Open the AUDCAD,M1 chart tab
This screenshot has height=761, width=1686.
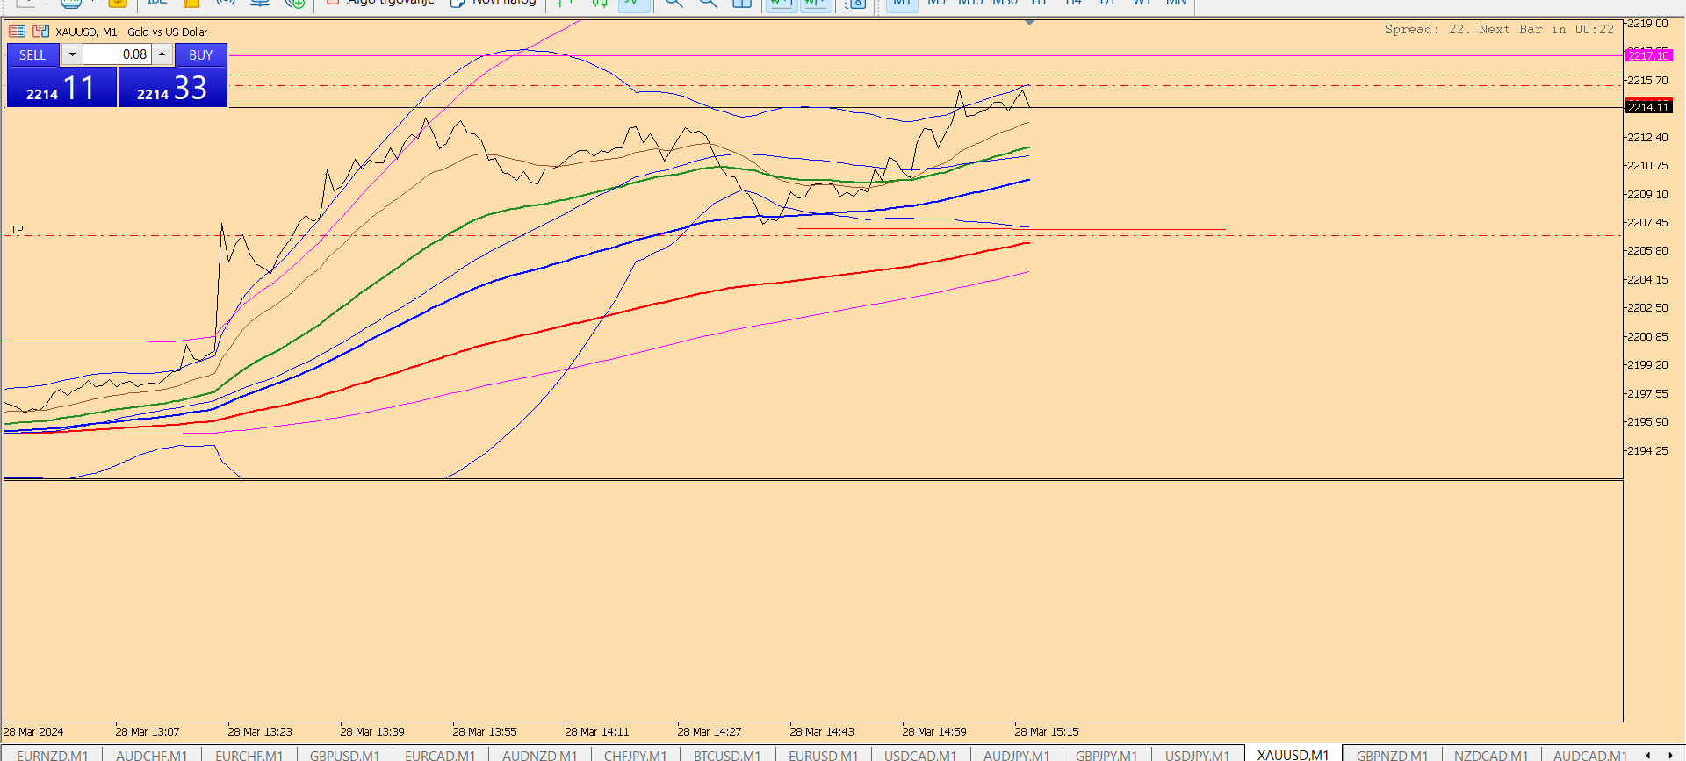pos(1590,755)
